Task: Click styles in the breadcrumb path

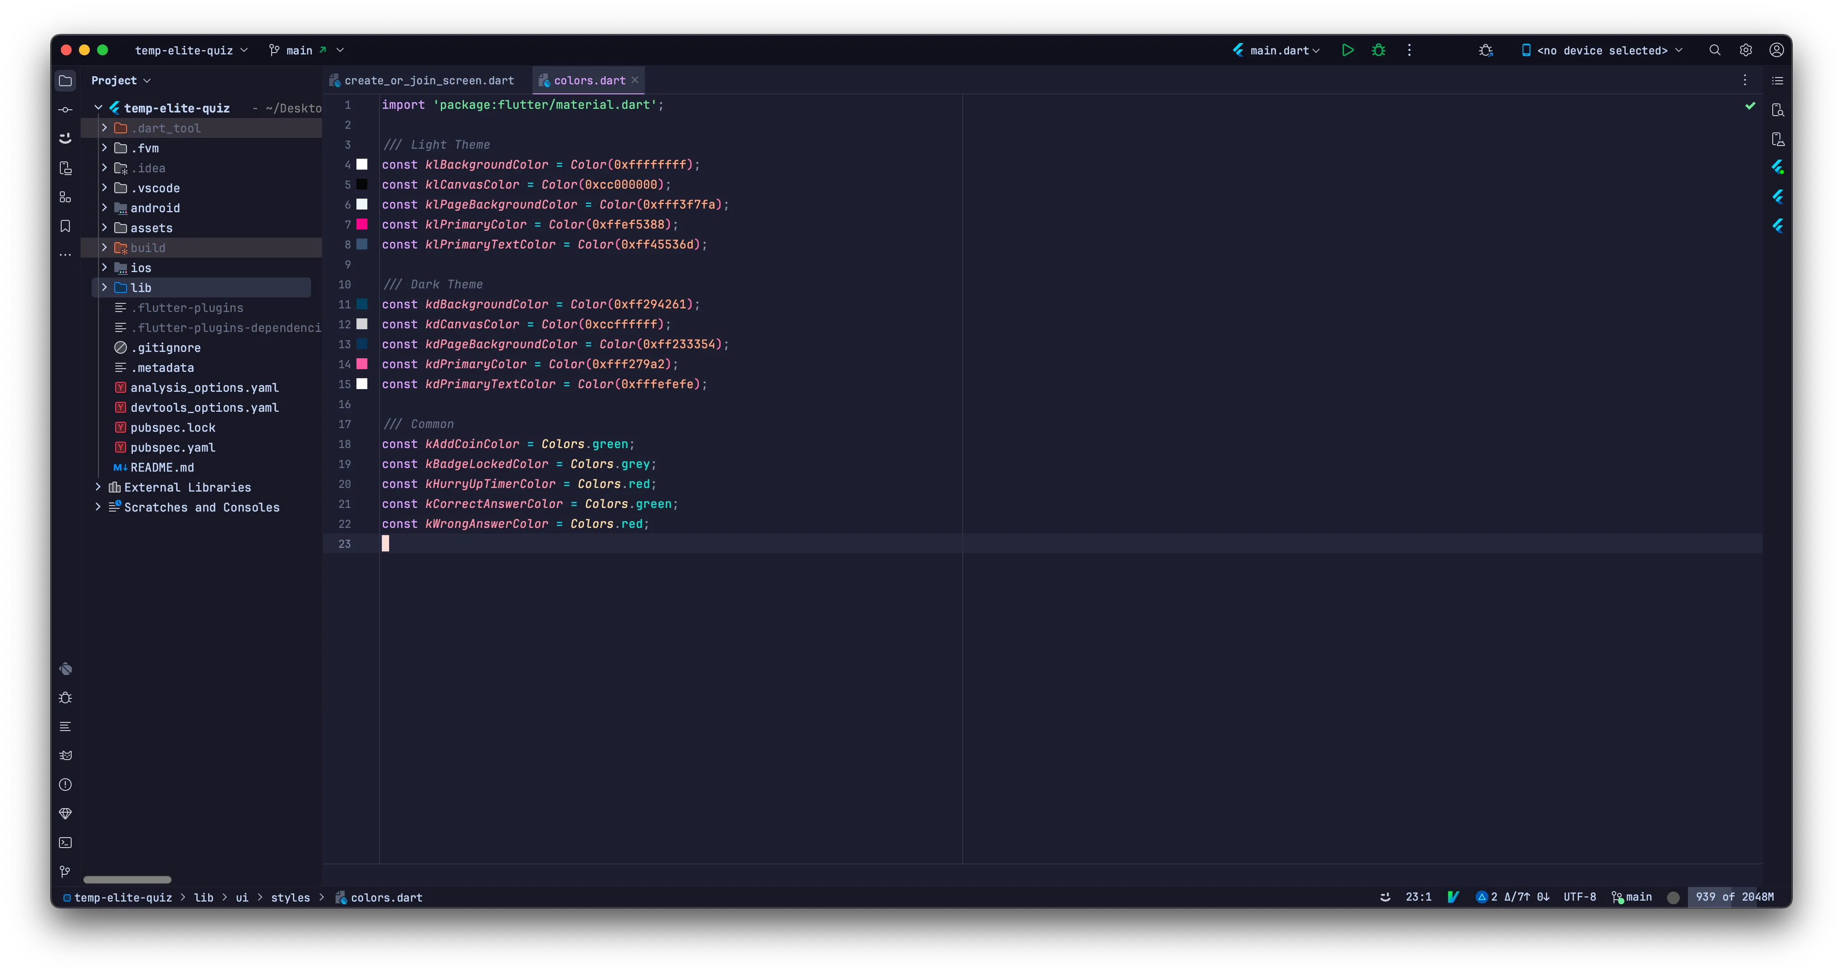Action: click(x=290, y=897)
